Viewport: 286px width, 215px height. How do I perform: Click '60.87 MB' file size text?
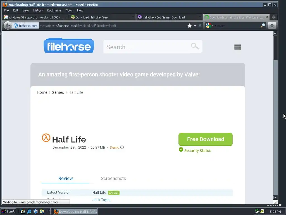pyautogui.click(x=98, y=147)
